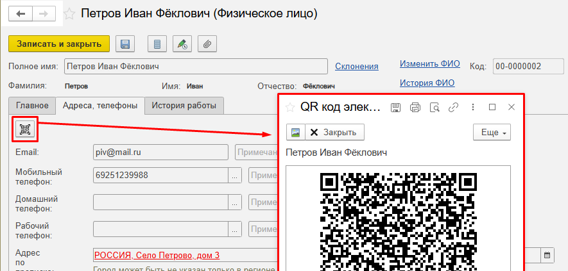Go back with the left arrow button
This screenshot has height=271, width=568.
[21, 13]
